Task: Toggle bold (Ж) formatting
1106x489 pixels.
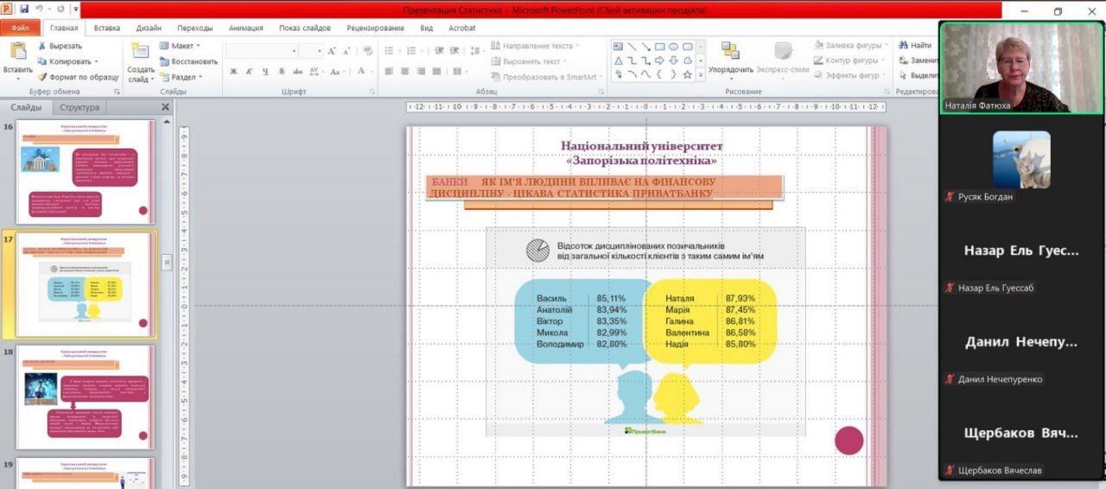Action: click(233, 72)
